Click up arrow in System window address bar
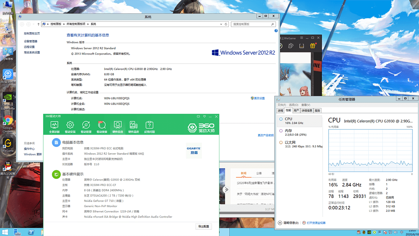419x236 pixels. [38, 24]
